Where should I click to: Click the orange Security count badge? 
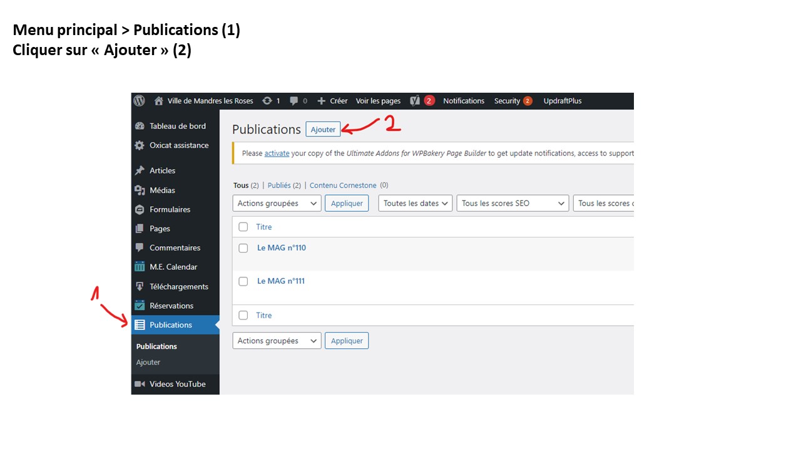(528, 101)
